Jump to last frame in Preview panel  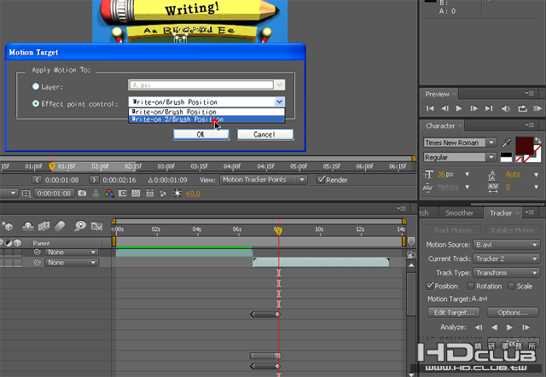[489, 108]
